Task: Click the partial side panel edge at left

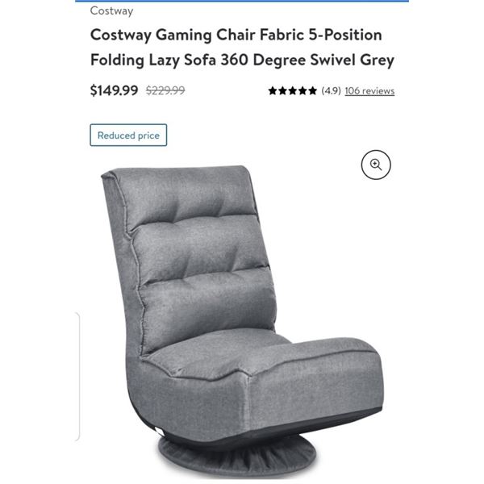Action: 77,377
